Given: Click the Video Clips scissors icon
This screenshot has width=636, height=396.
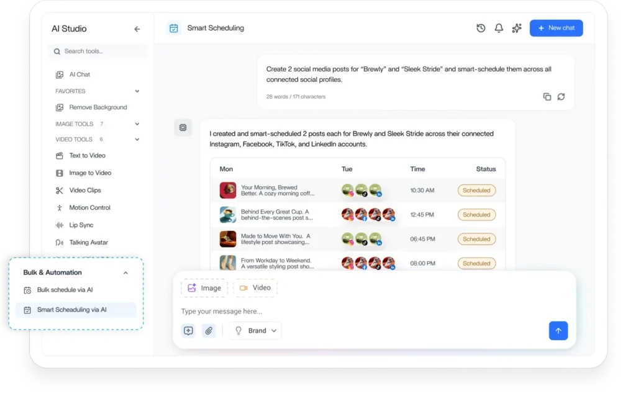Looking at the screenshot, I should pos(60,191).
